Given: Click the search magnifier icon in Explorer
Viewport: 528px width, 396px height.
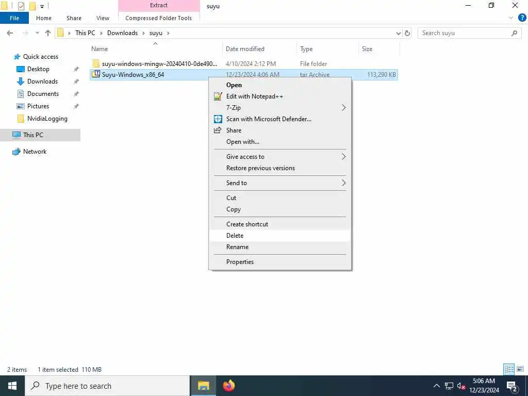Looking at the screenshot, I should click(514, 33).
